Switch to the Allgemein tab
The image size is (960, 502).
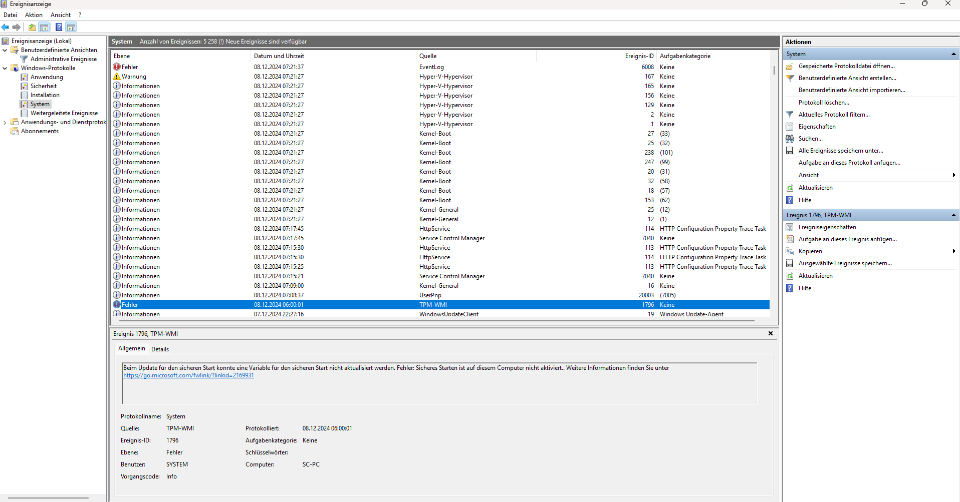(132, 348)
